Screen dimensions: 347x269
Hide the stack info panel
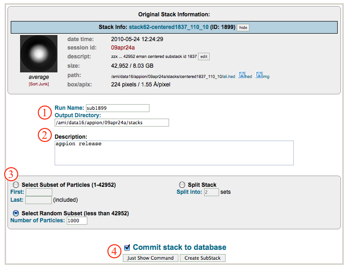click(x=243, y=28)
